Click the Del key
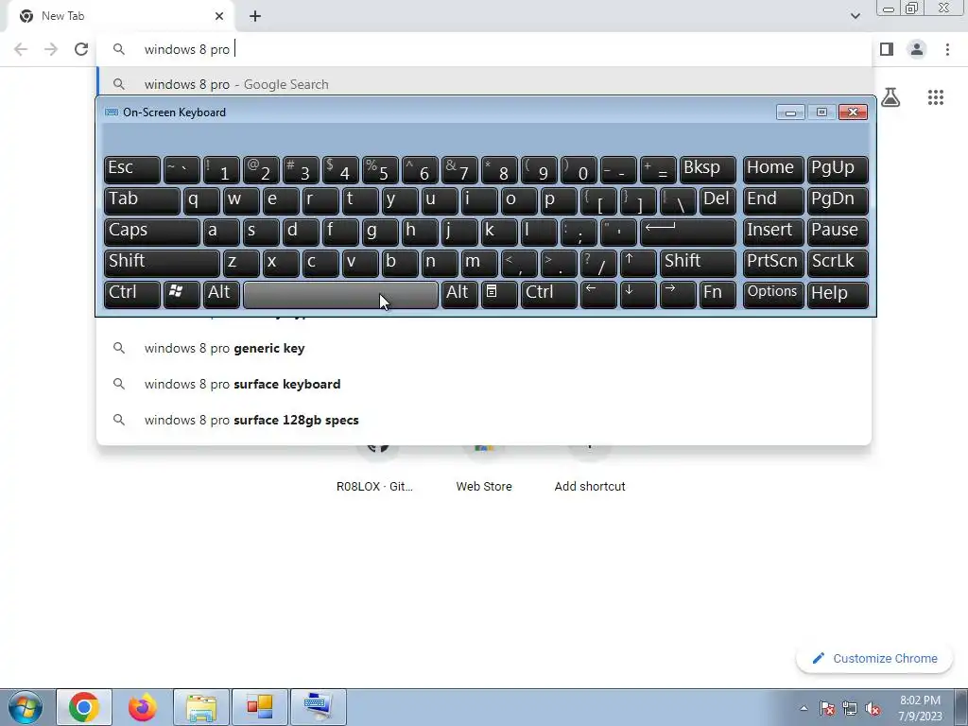Image resolution: width=968 pixels, height=726 pixels. [x=717, y=200]
